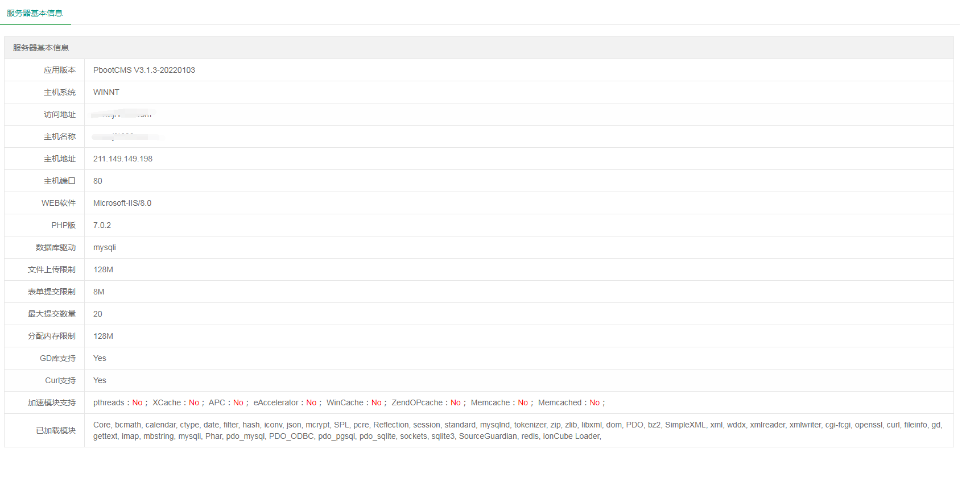Screen dimensions: 966x490
Task: Select the mysqli database driver value
Action: point(105,247)
